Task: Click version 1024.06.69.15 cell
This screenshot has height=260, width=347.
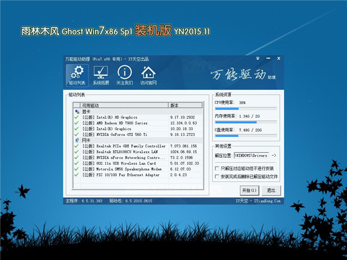Action: click(183, 152)
